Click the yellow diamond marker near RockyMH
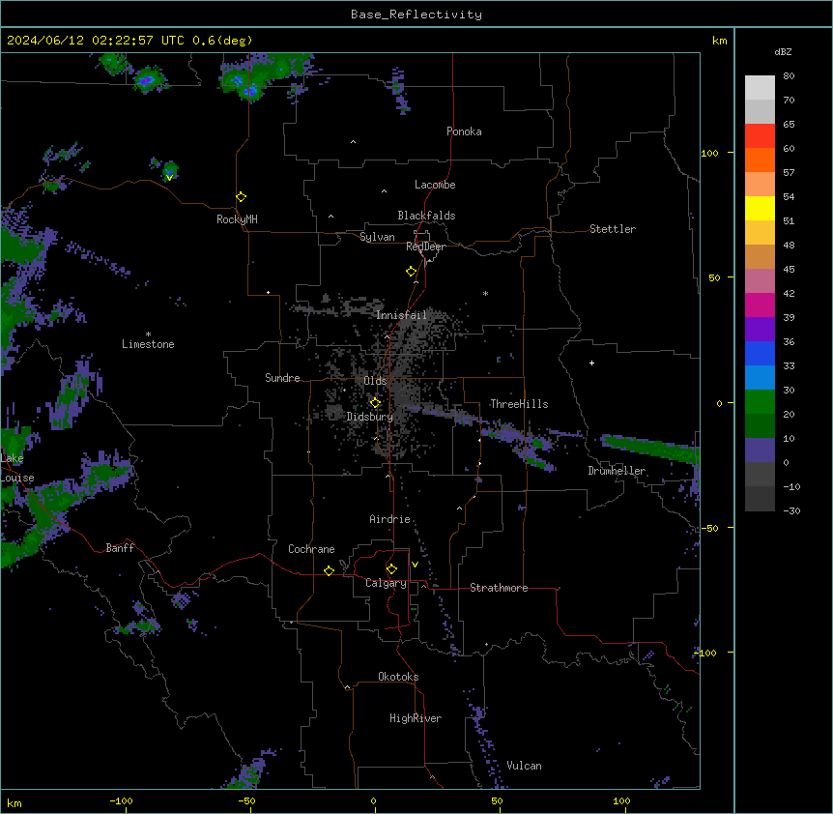The height and width of the screenshot is (814, 833). coord(241,197)
